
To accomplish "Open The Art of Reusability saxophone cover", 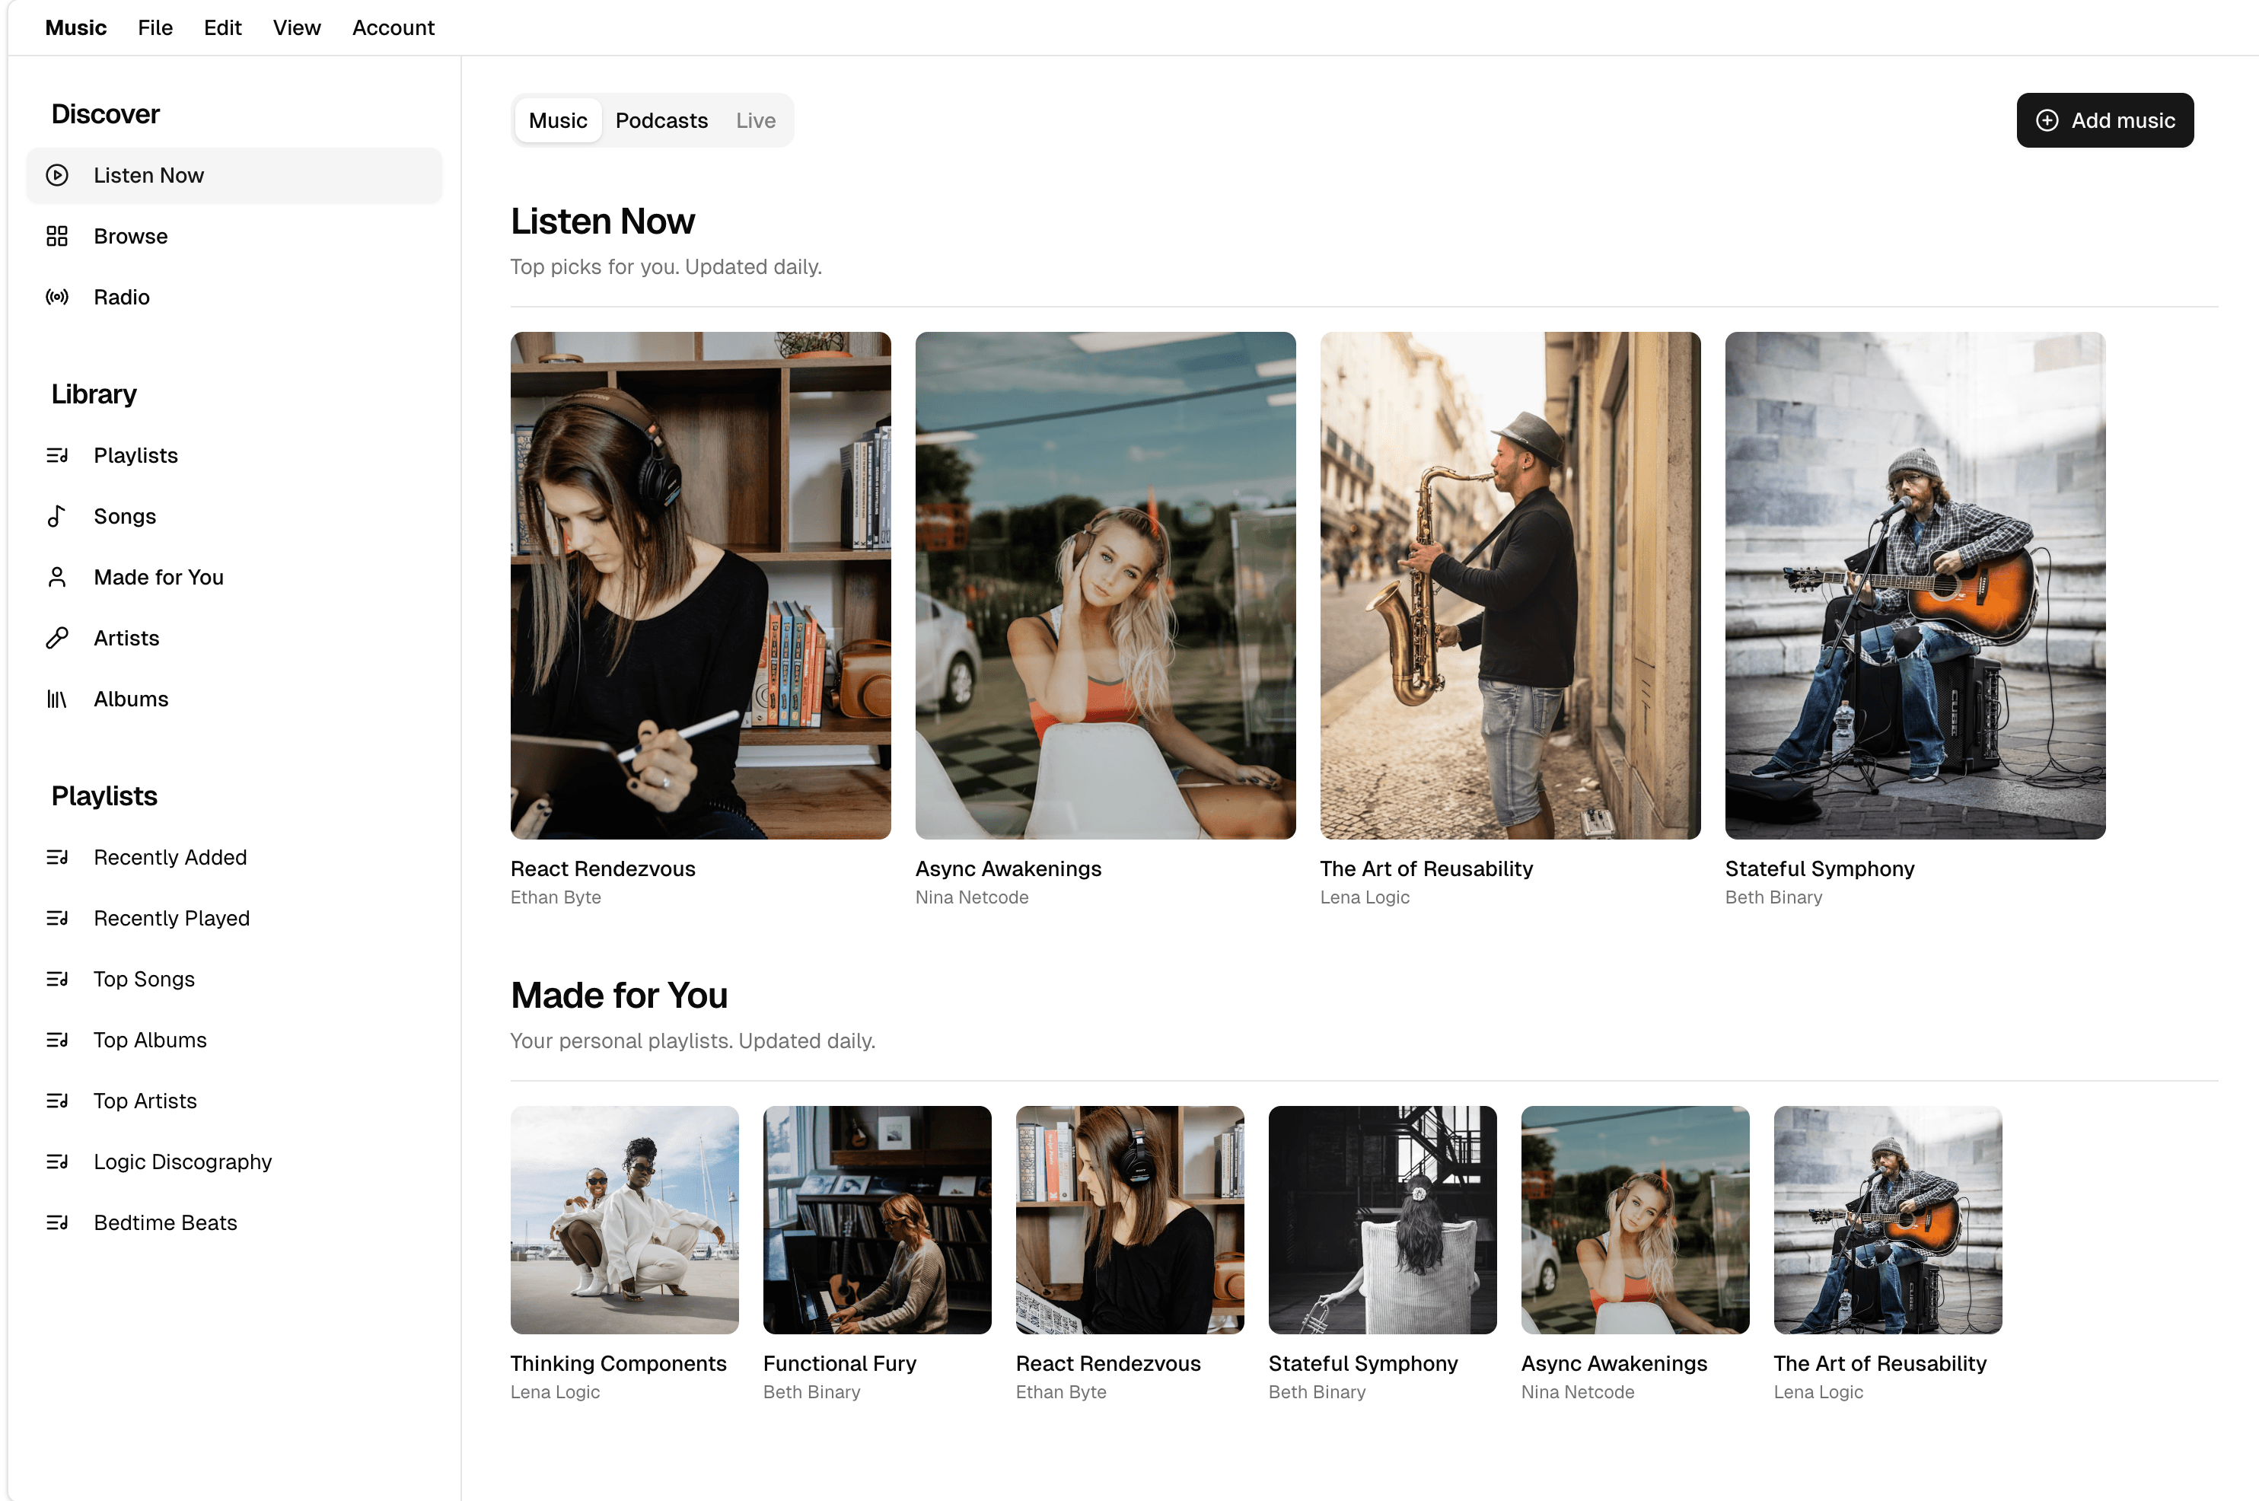I will (1509, 586).
